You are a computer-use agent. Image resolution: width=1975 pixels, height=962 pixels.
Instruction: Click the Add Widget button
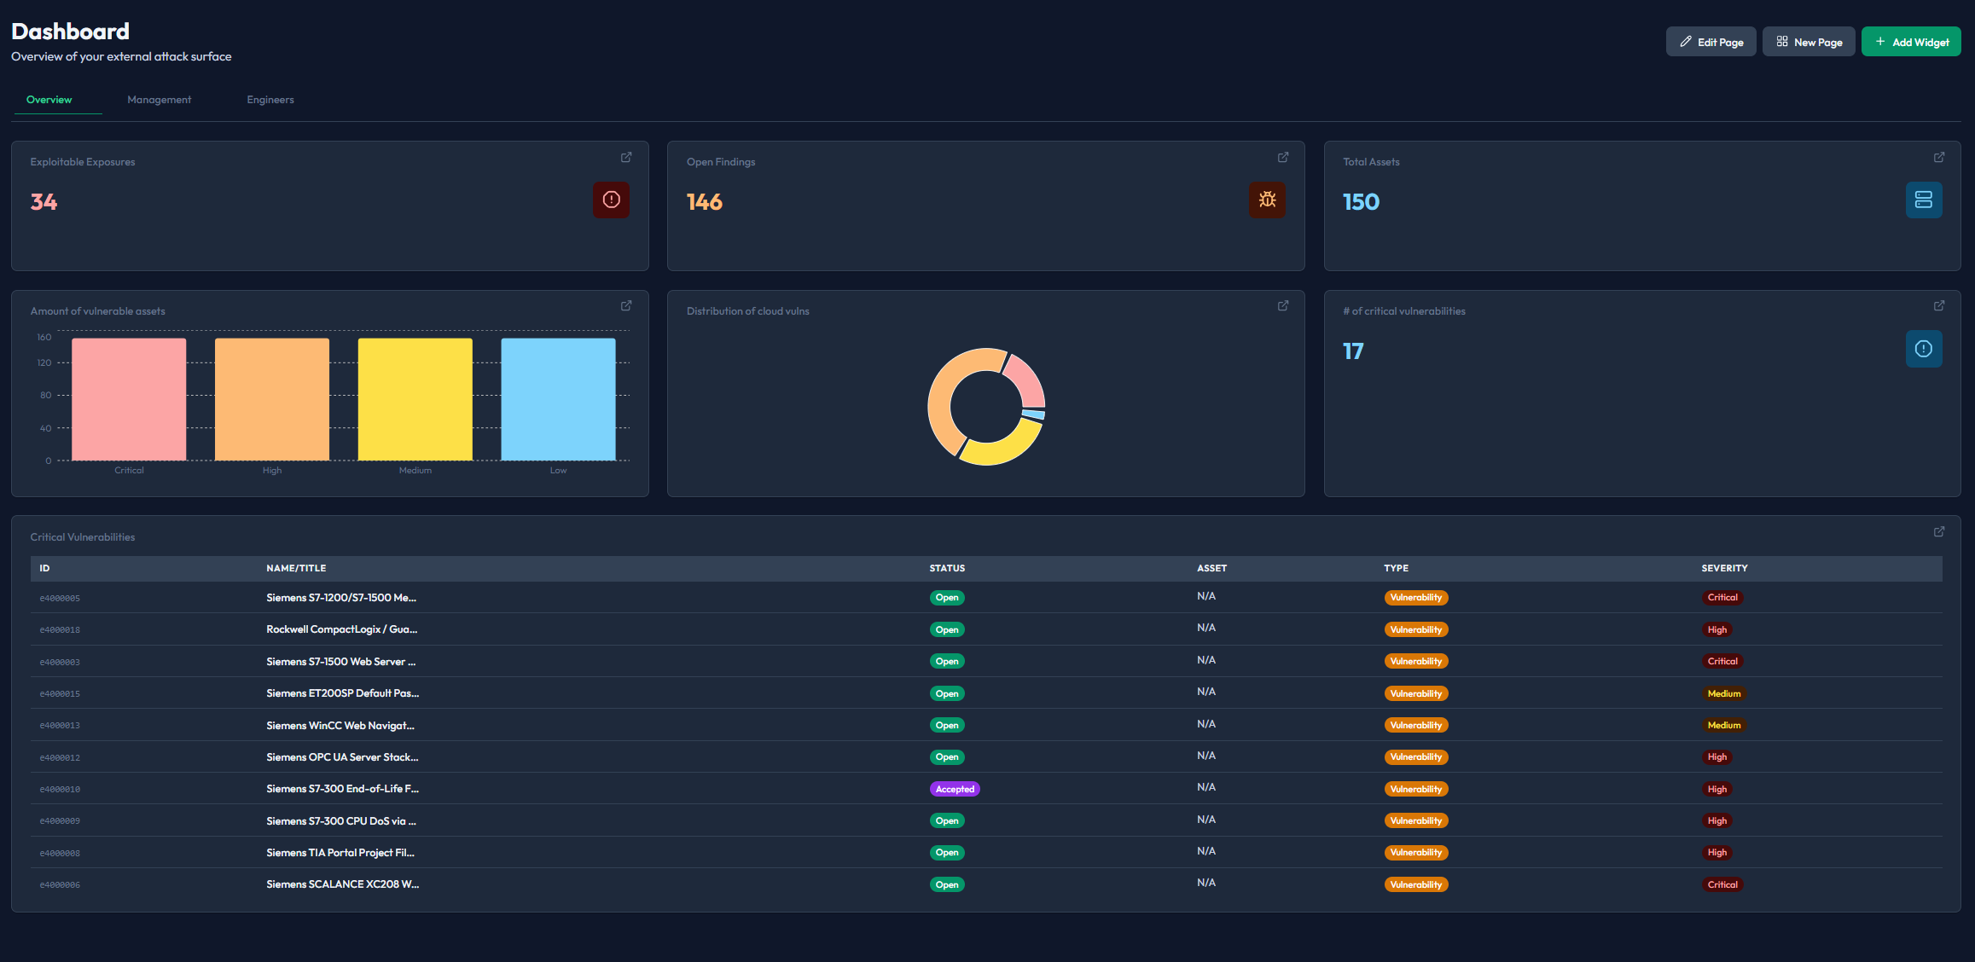1911,41
